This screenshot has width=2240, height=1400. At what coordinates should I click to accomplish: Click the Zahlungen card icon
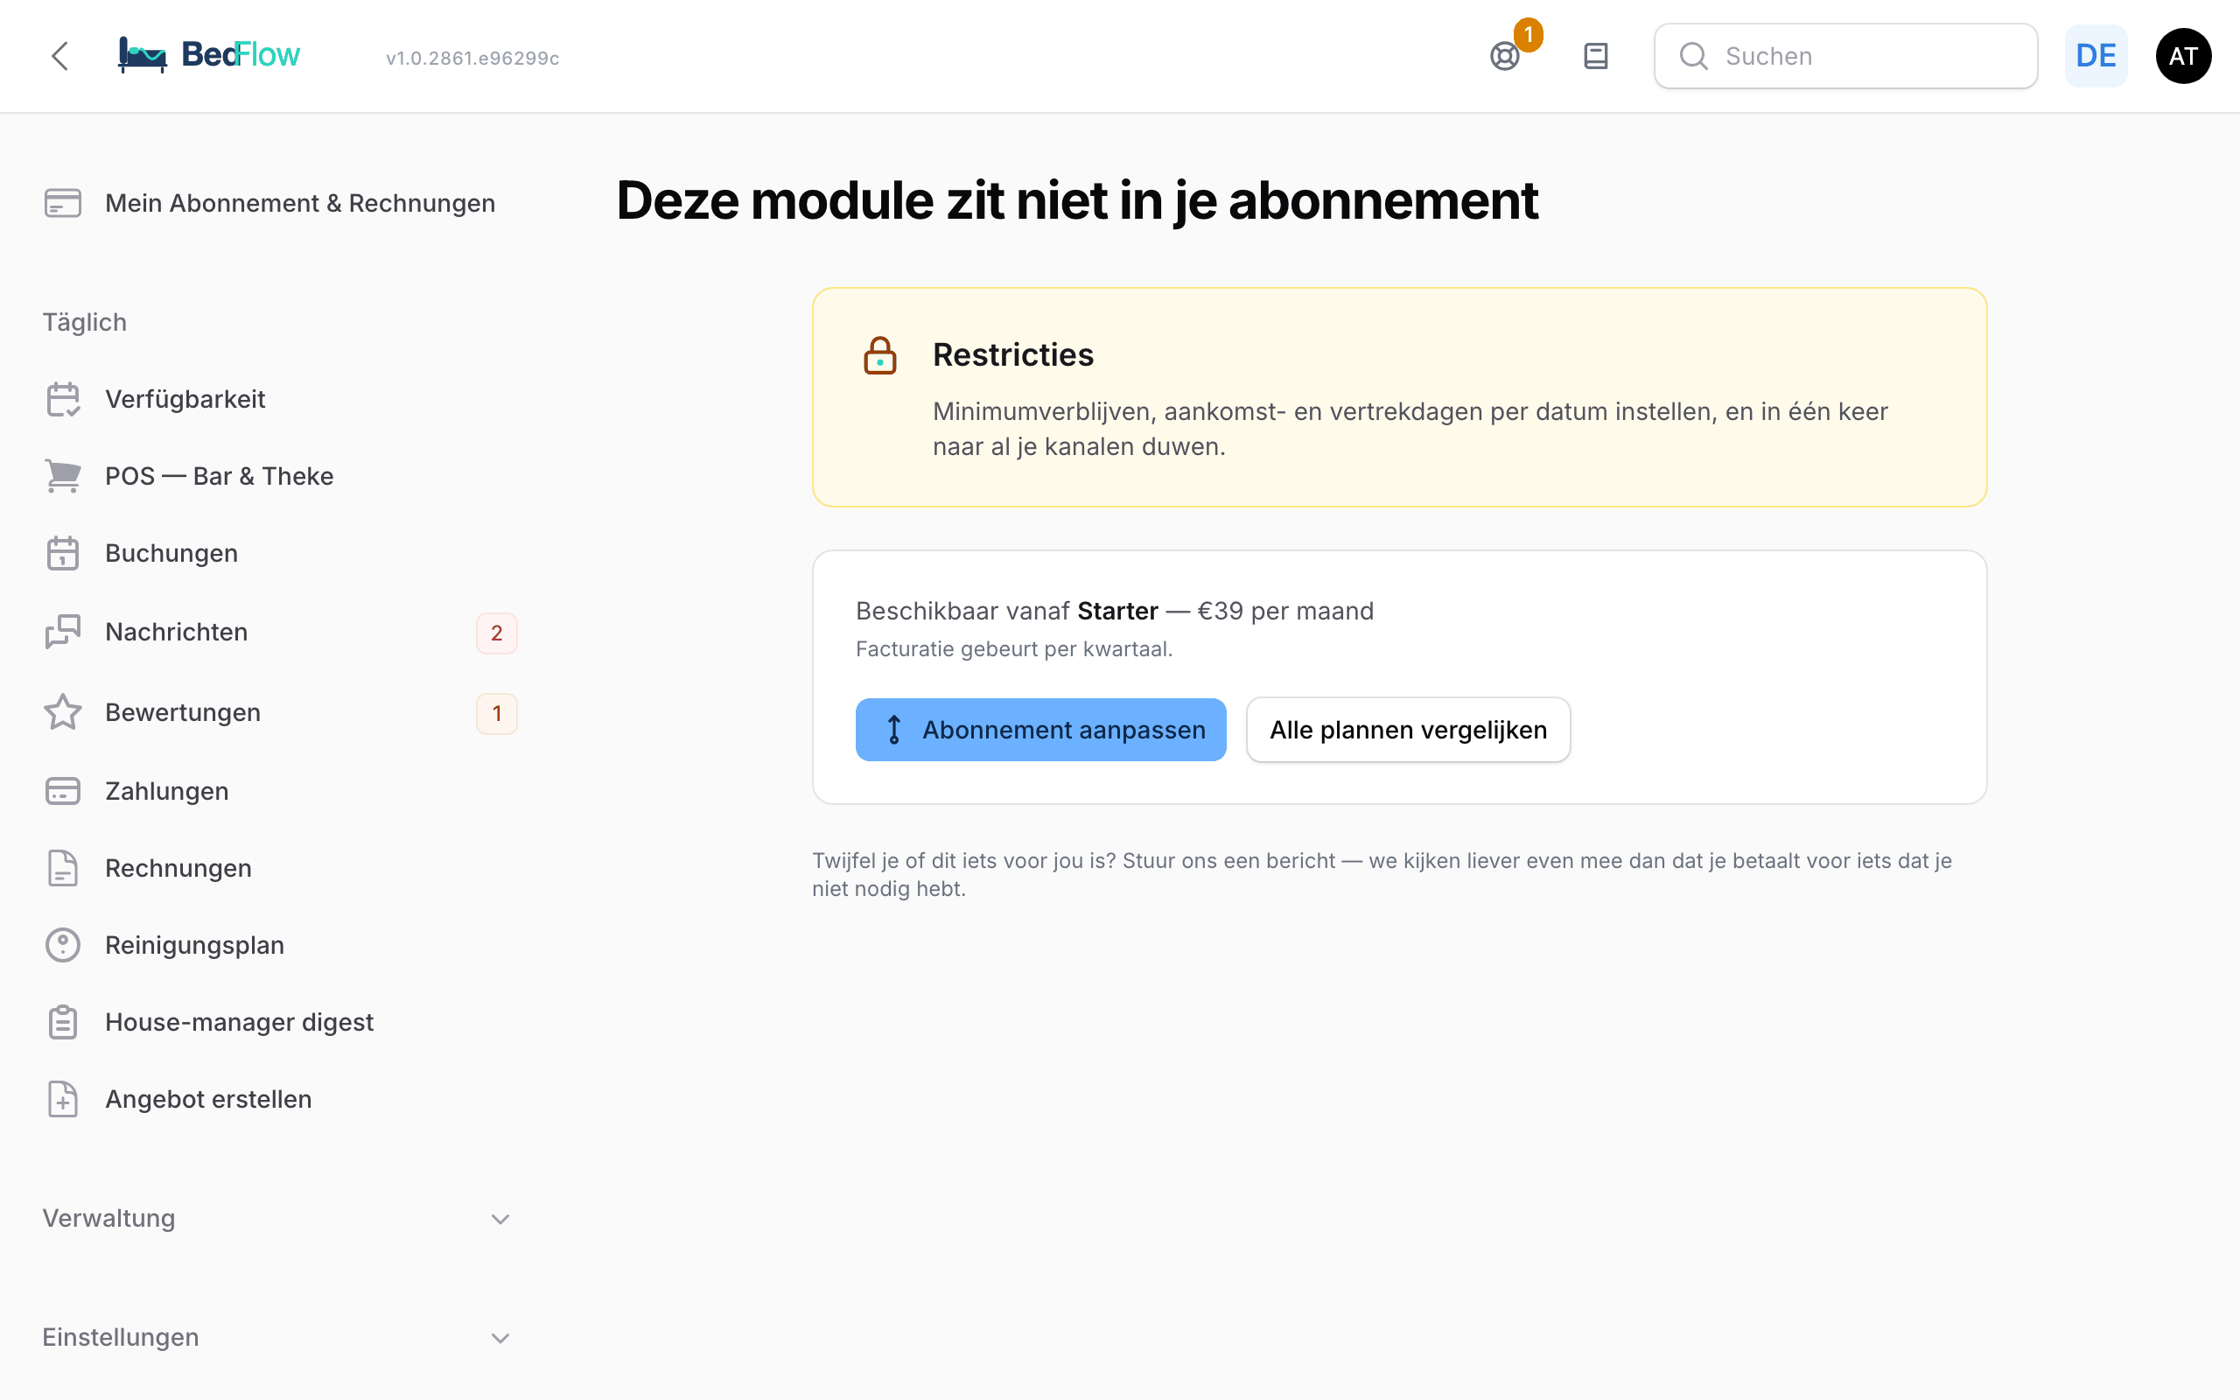pos(63,791)
